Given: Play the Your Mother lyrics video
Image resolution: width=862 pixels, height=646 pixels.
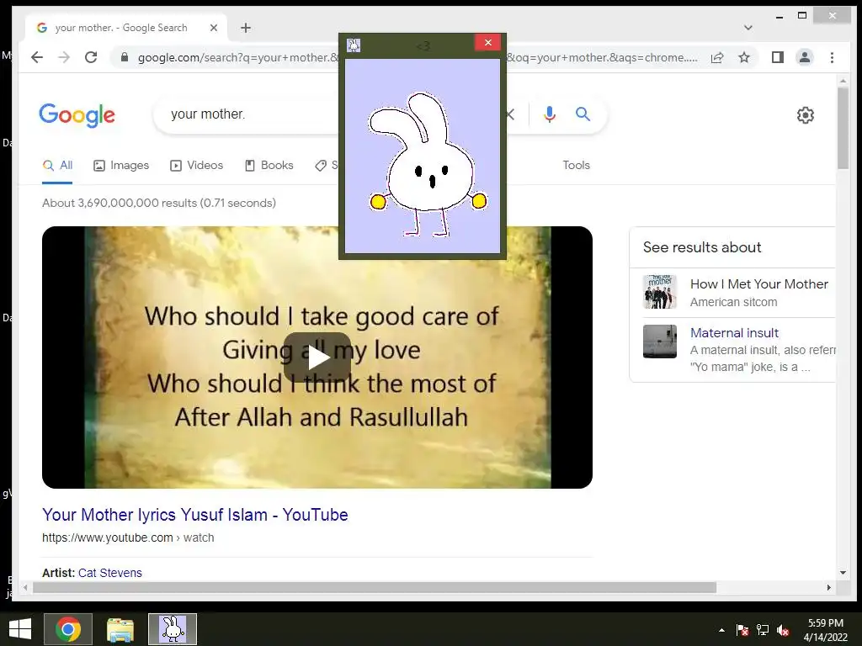Looking at the screenshot, I should coord(317,357).
